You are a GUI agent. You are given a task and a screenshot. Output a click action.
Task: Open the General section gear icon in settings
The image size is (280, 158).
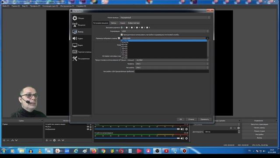coord(75,18)
